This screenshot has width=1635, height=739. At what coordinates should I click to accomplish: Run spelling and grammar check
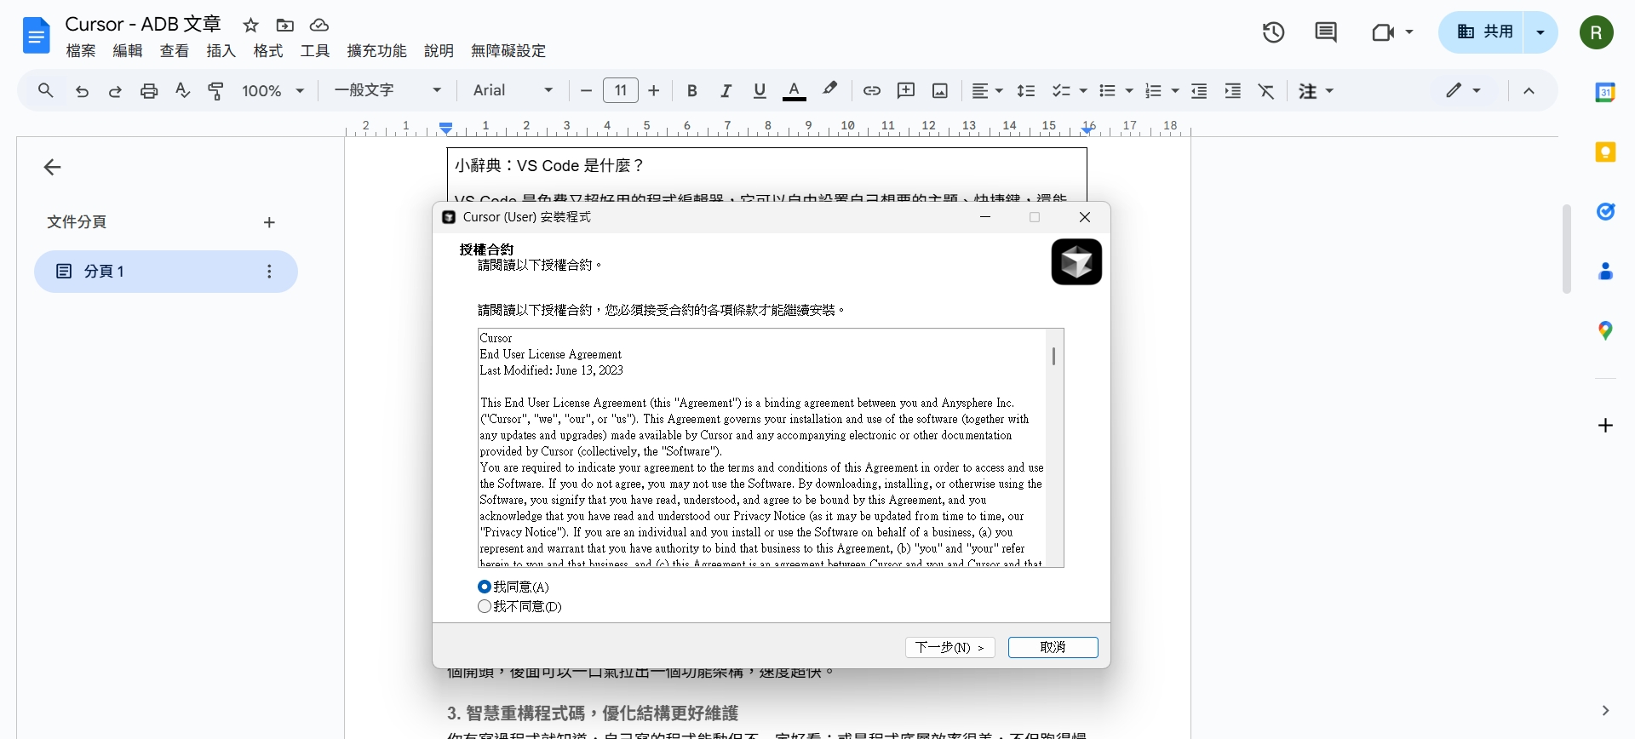[182, 90]
